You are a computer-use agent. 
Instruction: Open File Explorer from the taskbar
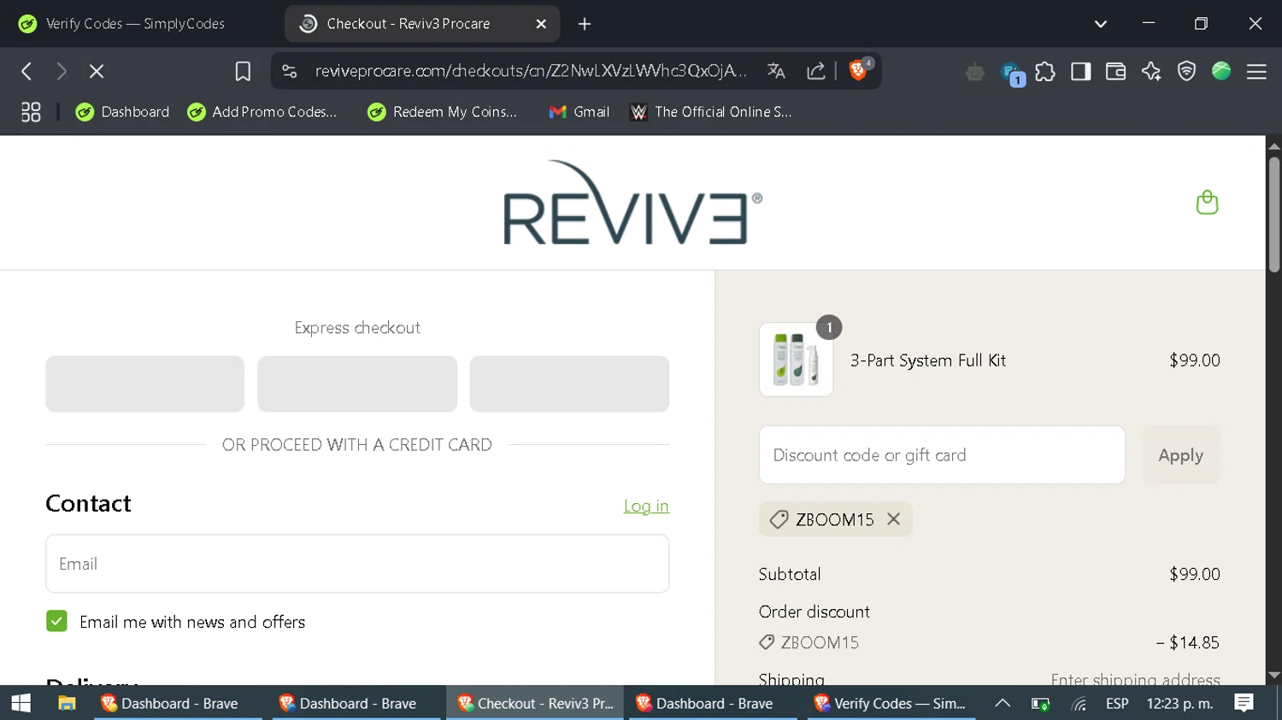(x=67, y=703)
